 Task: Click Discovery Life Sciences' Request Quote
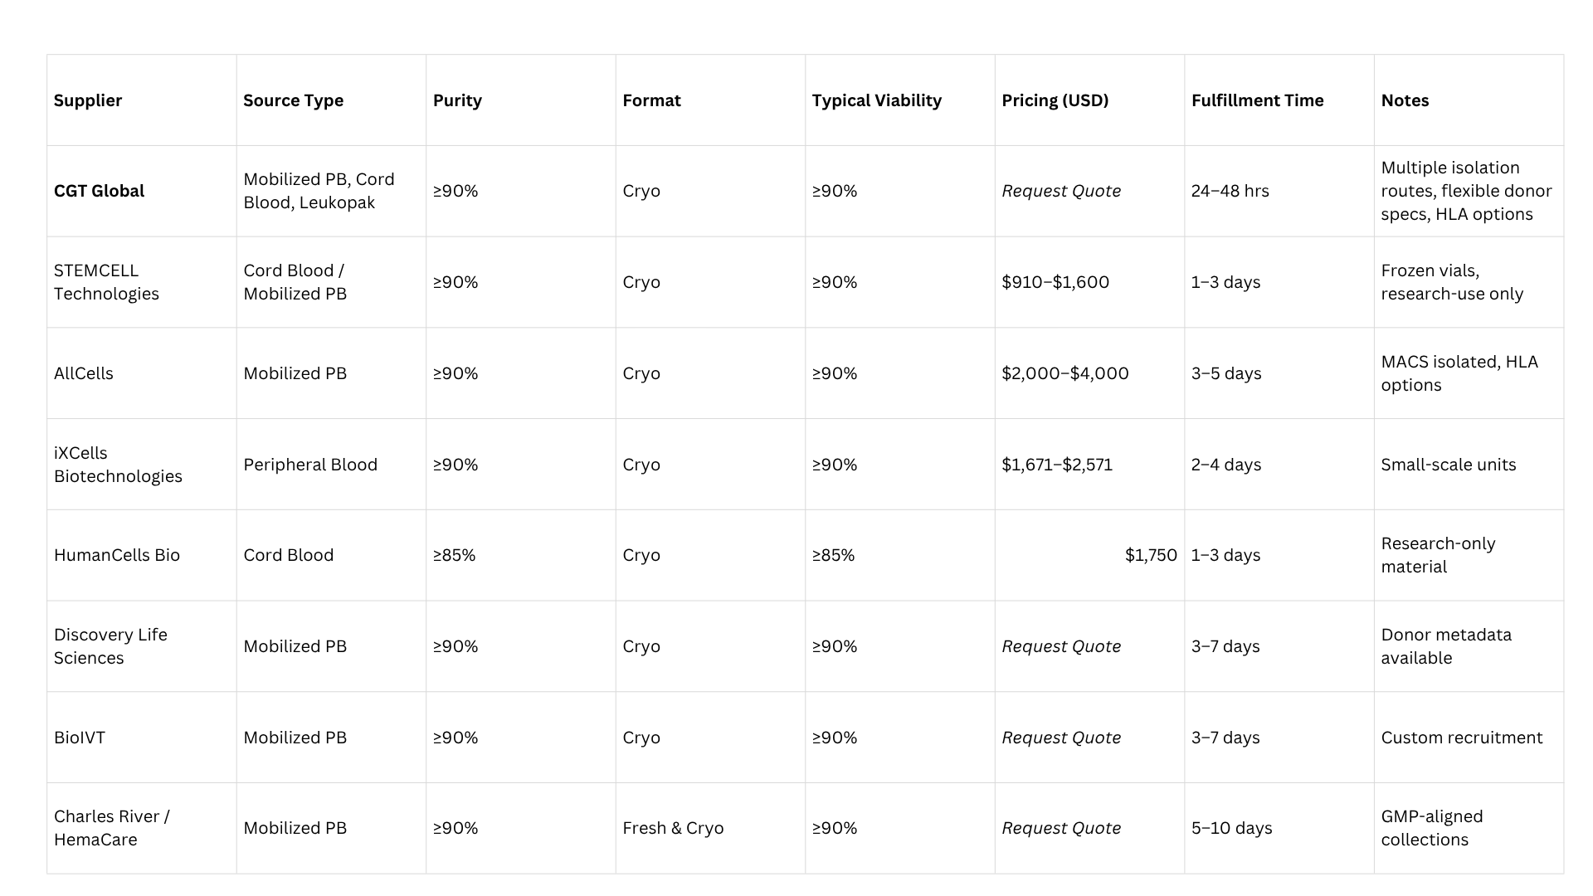1060,646
